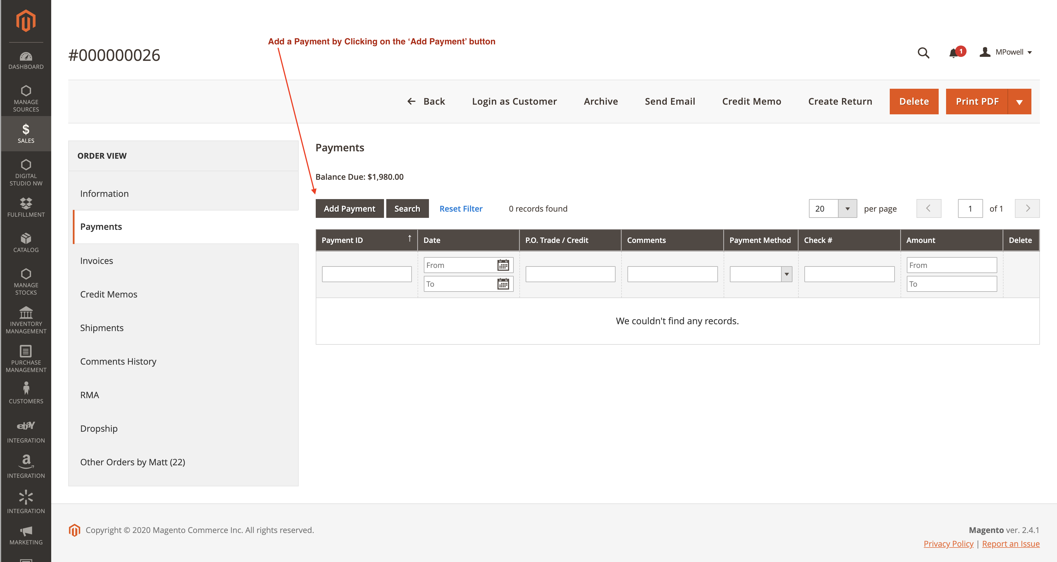Open the Shipments tab
Viewport: 1057px width, 562px height.
[x=102, y=328]
